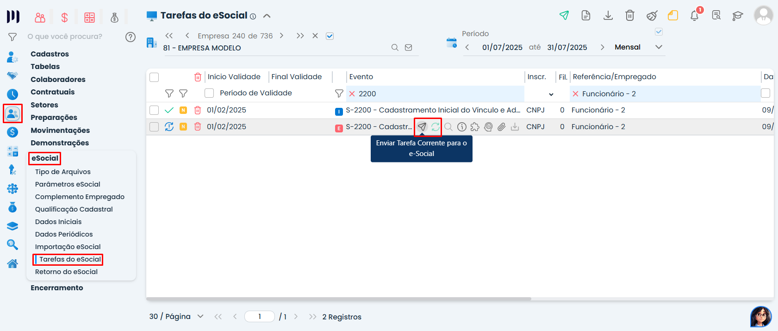Click the house icon in the left sidebar
The height and width of the screenshot is (331, 778).
click(12, 263)
